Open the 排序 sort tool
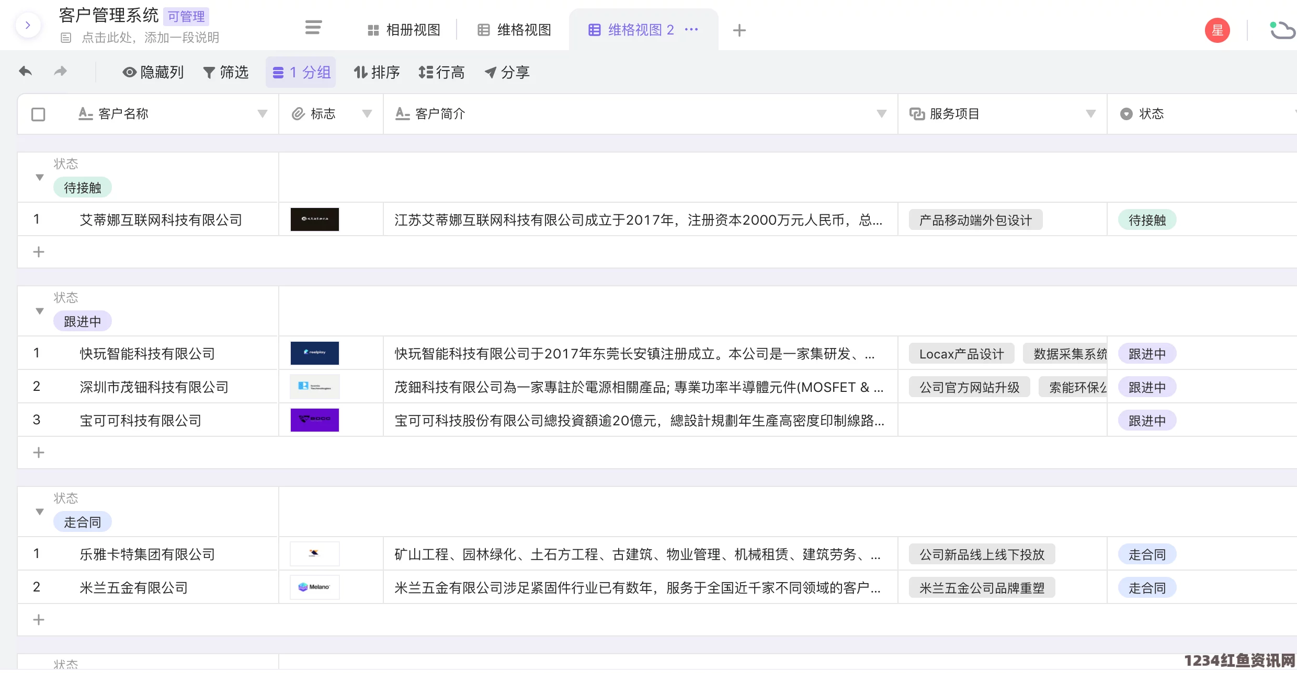Viewport: 1297px width, 673px height. coord(377,72)
